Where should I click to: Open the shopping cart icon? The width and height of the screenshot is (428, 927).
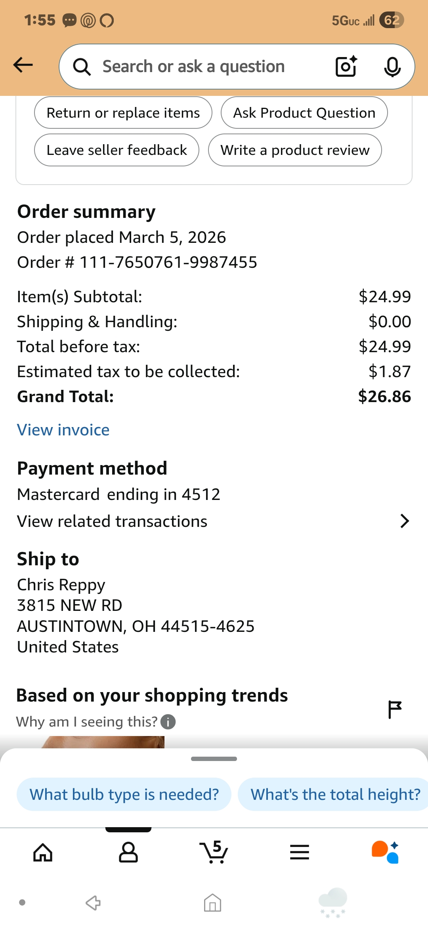tap(214, 853)
